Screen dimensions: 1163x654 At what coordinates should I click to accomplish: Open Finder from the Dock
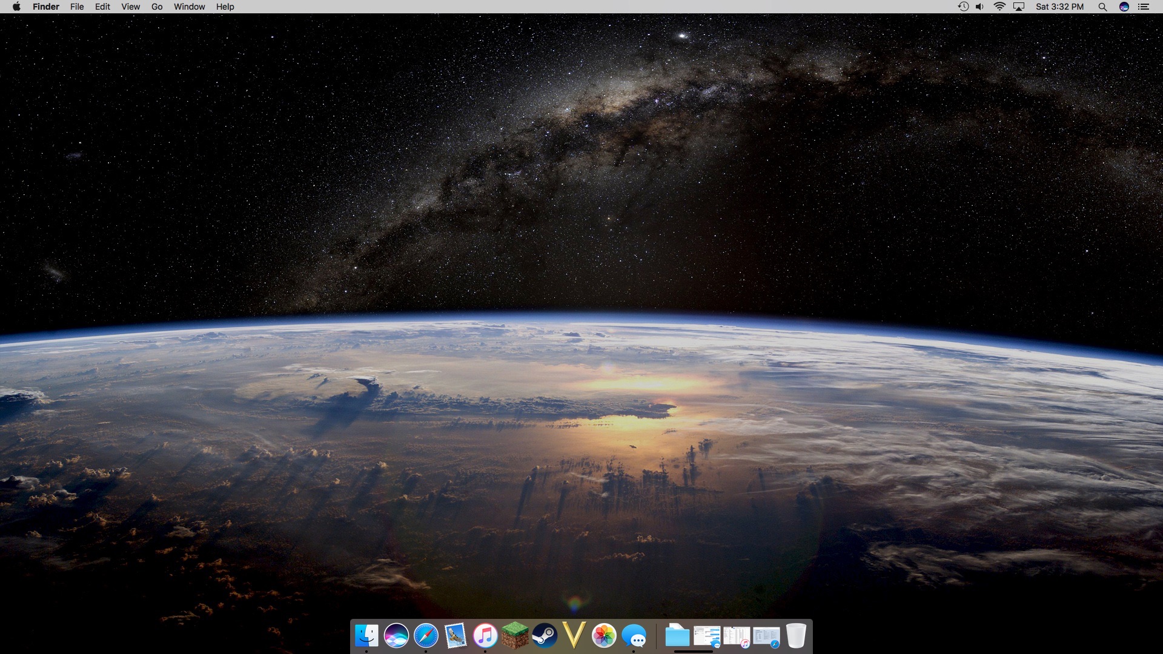[366, 636]
